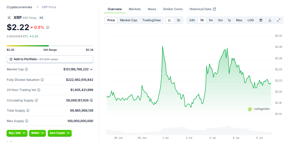Viewport: 292px width, 142px height.
Task: Open the Overview tab
Action: pos(115,9)
